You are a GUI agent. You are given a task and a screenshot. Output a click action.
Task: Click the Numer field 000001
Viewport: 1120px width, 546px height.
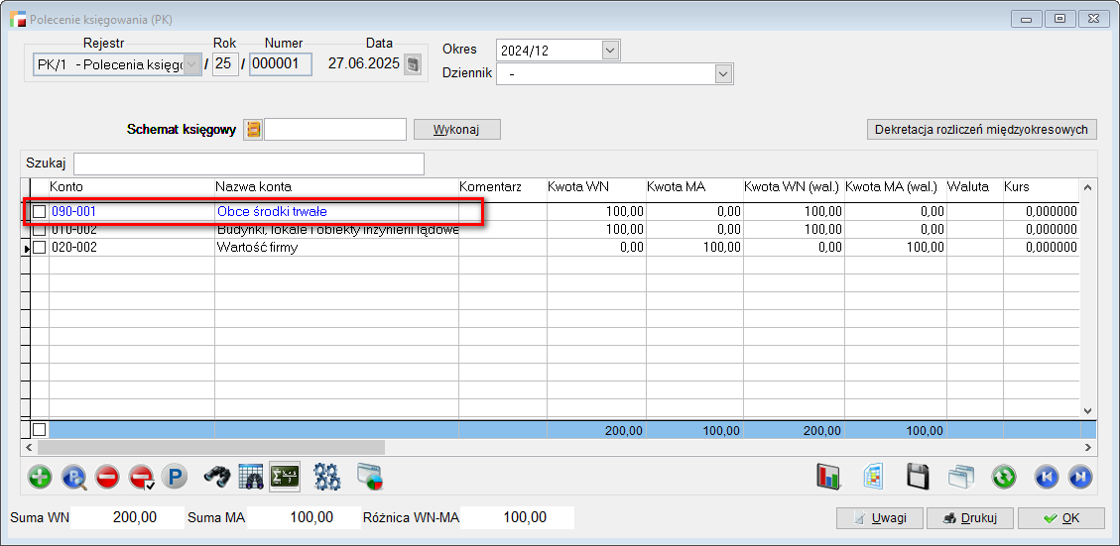[x=281, y=64]
